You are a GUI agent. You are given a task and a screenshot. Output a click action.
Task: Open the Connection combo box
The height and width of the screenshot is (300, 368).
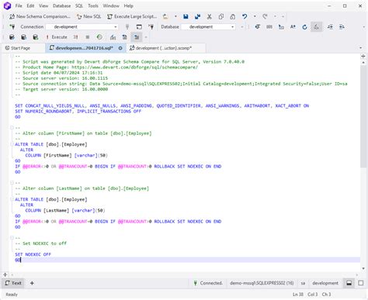pos(82,27)
